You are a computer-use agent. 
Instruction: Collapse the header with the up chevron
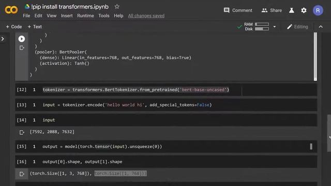click(x=321, y=27)
